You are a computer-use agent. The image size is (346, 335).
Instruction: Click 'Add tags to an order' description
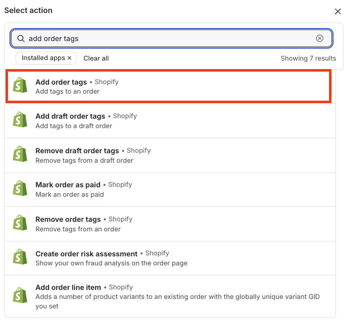point(68,91)
